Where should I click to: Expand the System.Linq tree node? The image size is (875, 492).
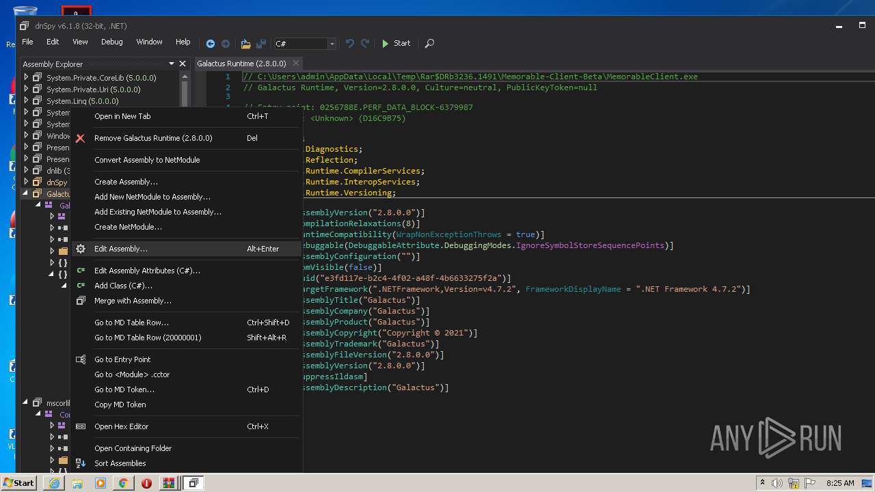click(x=26, y=101)
